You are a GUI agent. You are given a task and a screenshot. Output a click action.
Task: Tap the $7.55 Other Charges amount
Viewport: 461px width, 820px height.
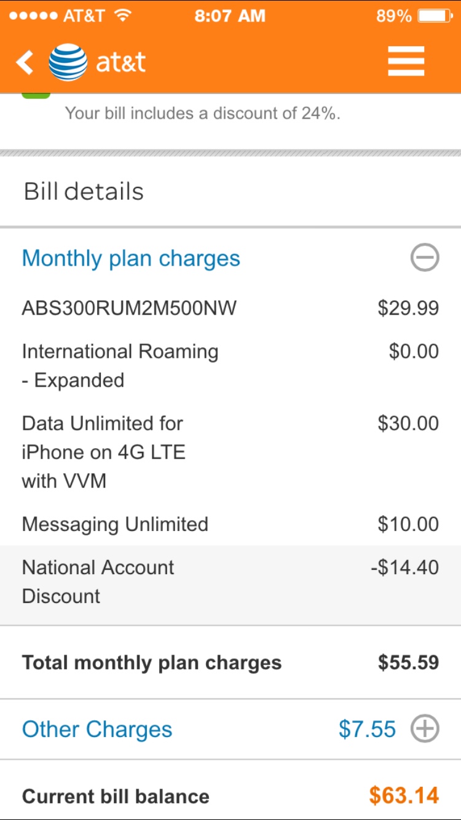pos(367,730)
